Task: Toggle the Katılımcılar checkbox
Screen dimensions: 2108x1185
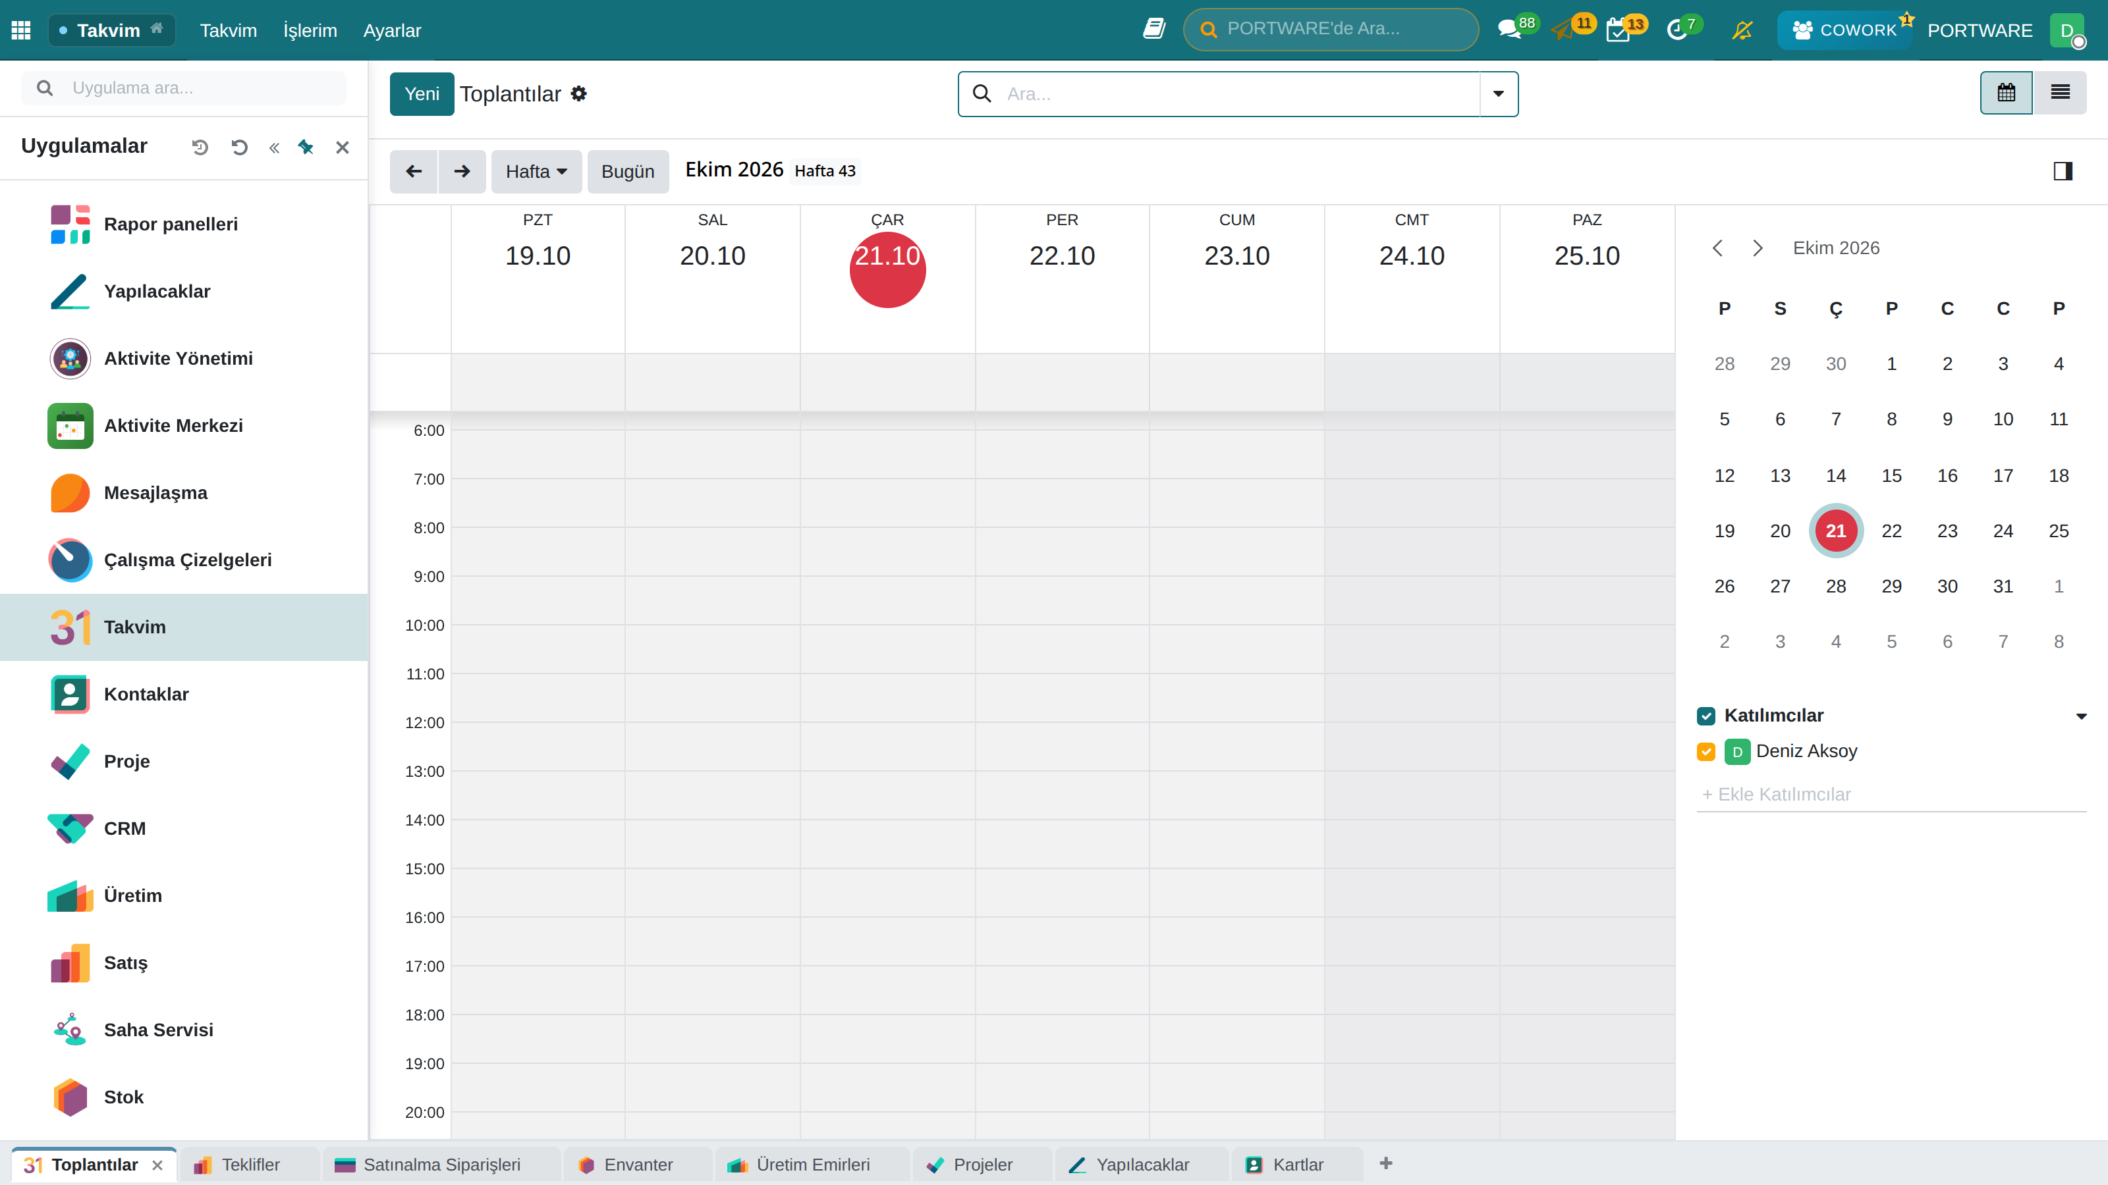Action: [1706, 716]
